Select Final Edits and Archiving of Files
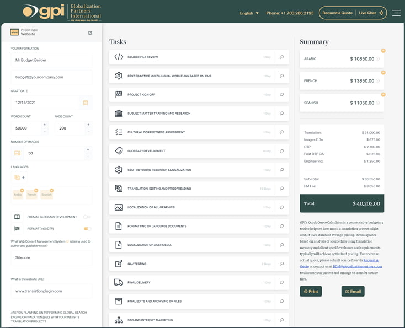This screenshot has width=405, height=328. click(x=199, y=301)
